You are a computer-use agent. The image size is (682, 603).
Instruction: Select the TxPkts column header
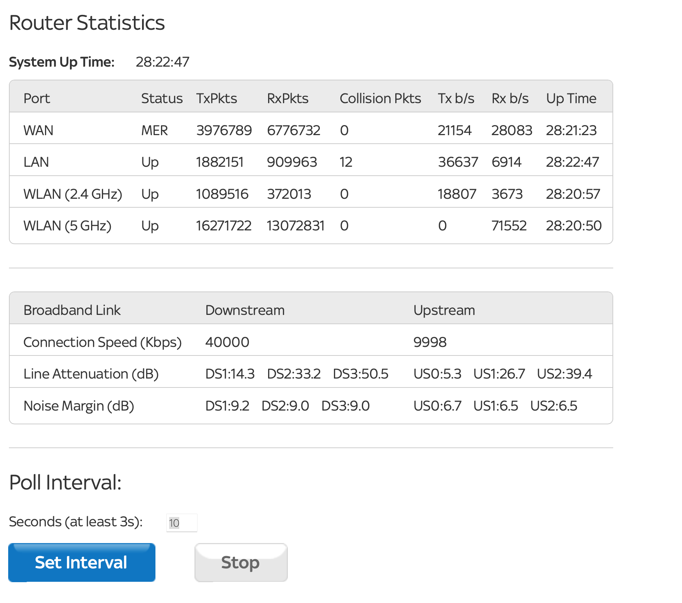tap(216, 98)
